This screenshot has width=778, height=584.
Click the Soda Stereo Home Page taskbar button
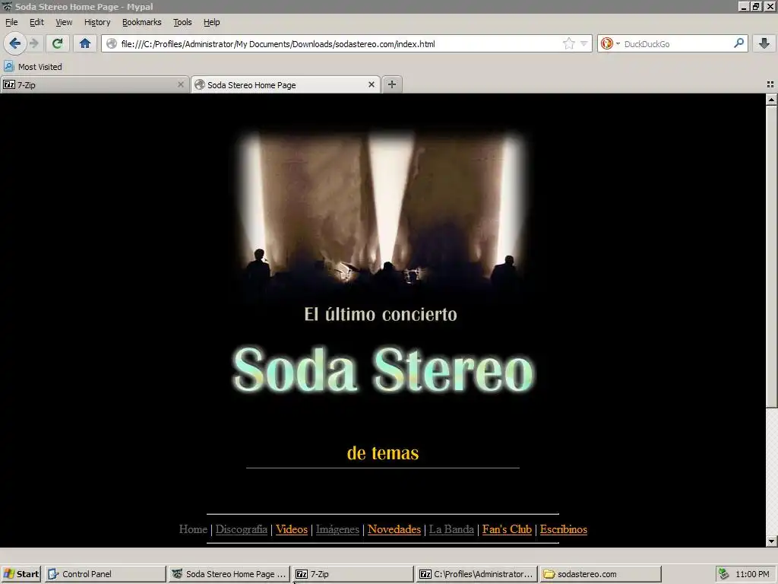point(229,574)
